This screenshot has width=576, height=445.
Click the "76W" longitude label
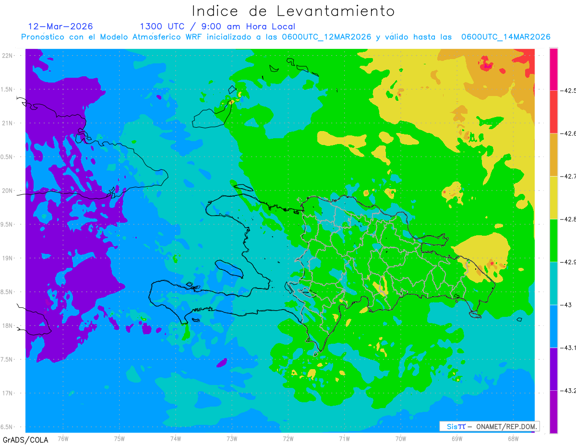tap(63, 439)
